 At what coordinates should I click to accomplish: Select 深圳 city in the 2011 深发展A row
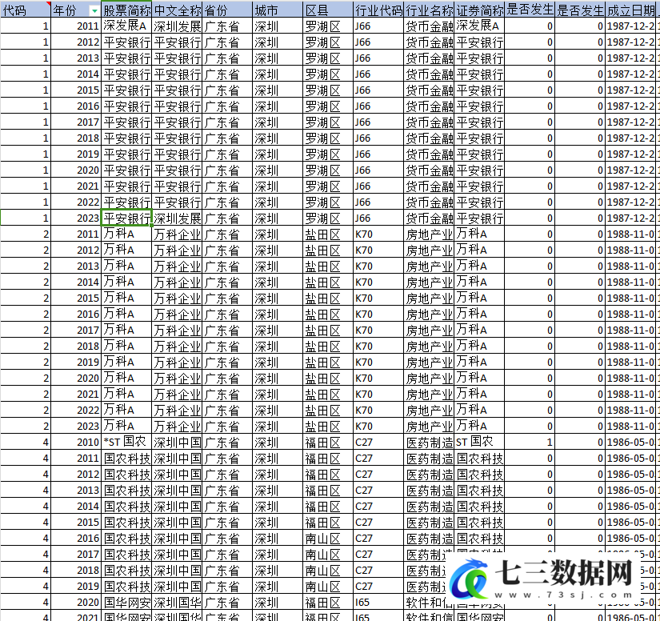[x=278, y=26]
